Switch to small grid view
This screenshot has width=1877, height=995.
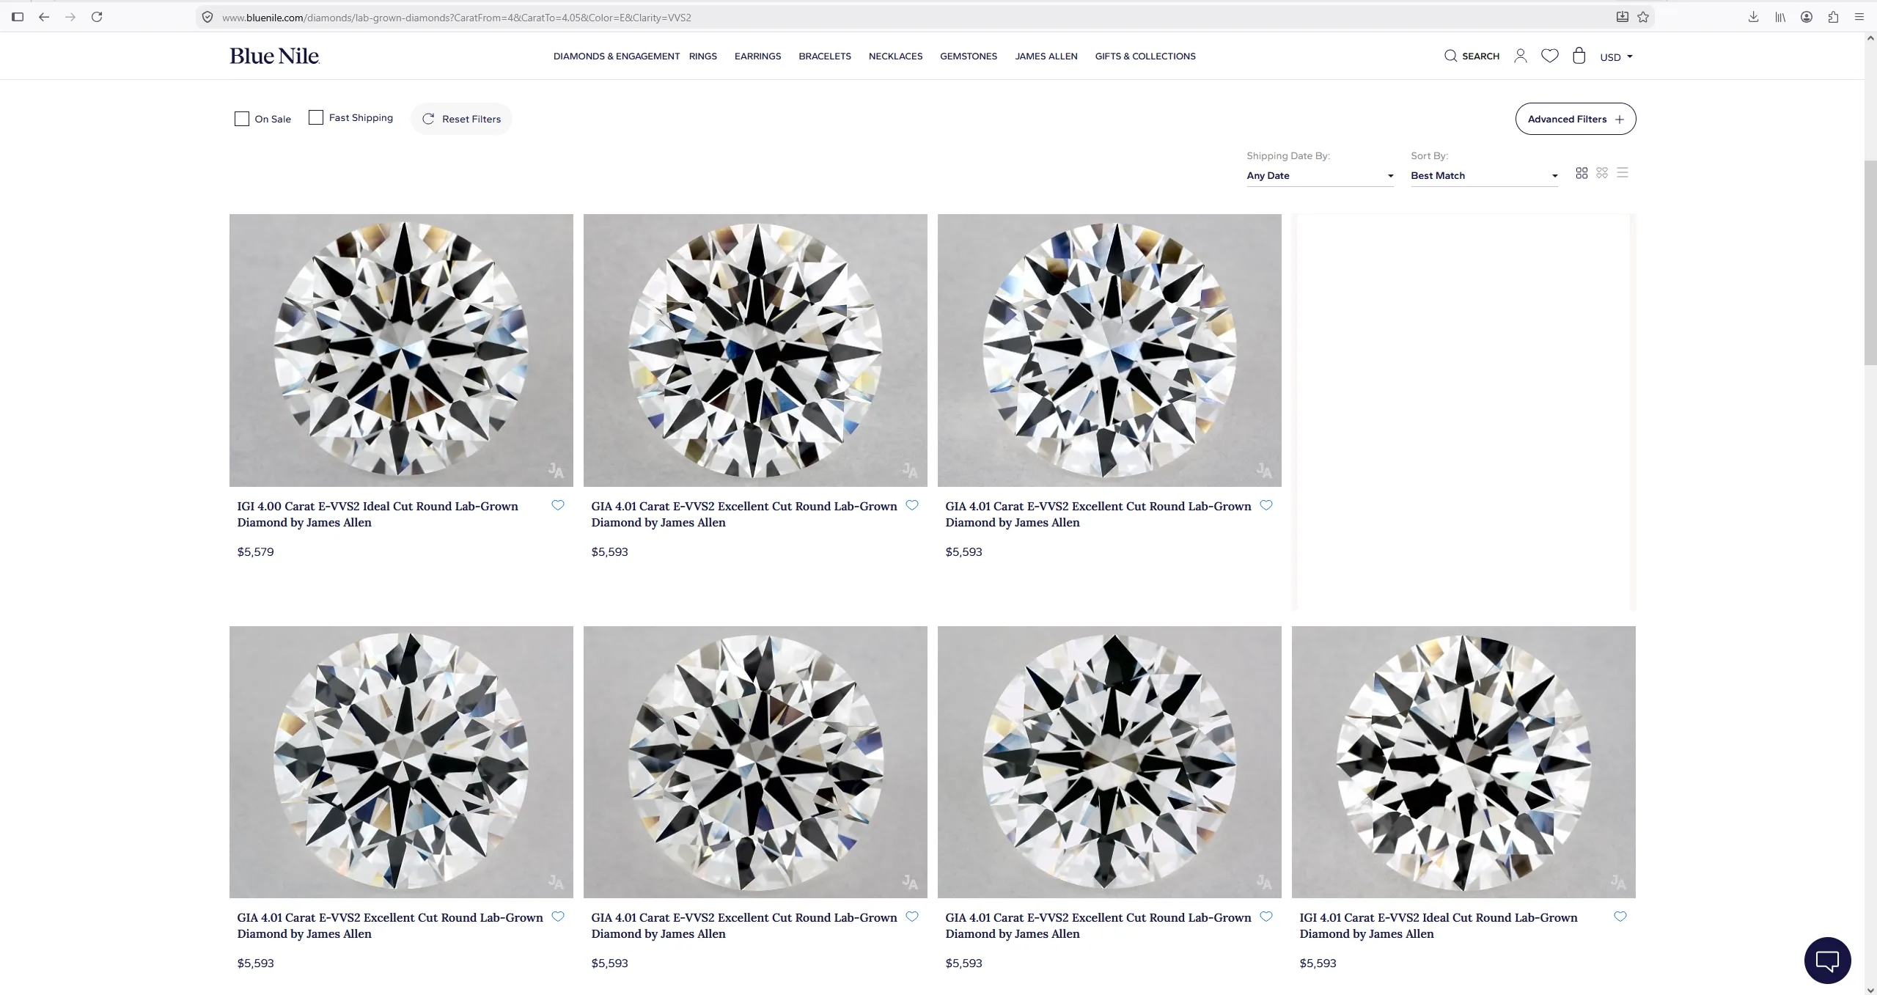click(x=1602, y=173)
